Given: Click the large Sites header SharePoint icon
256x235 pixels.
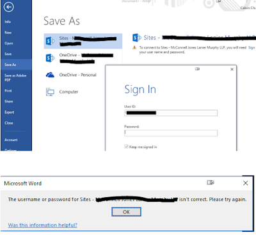Looking at the screenshot, I should [x=137, y=38].
